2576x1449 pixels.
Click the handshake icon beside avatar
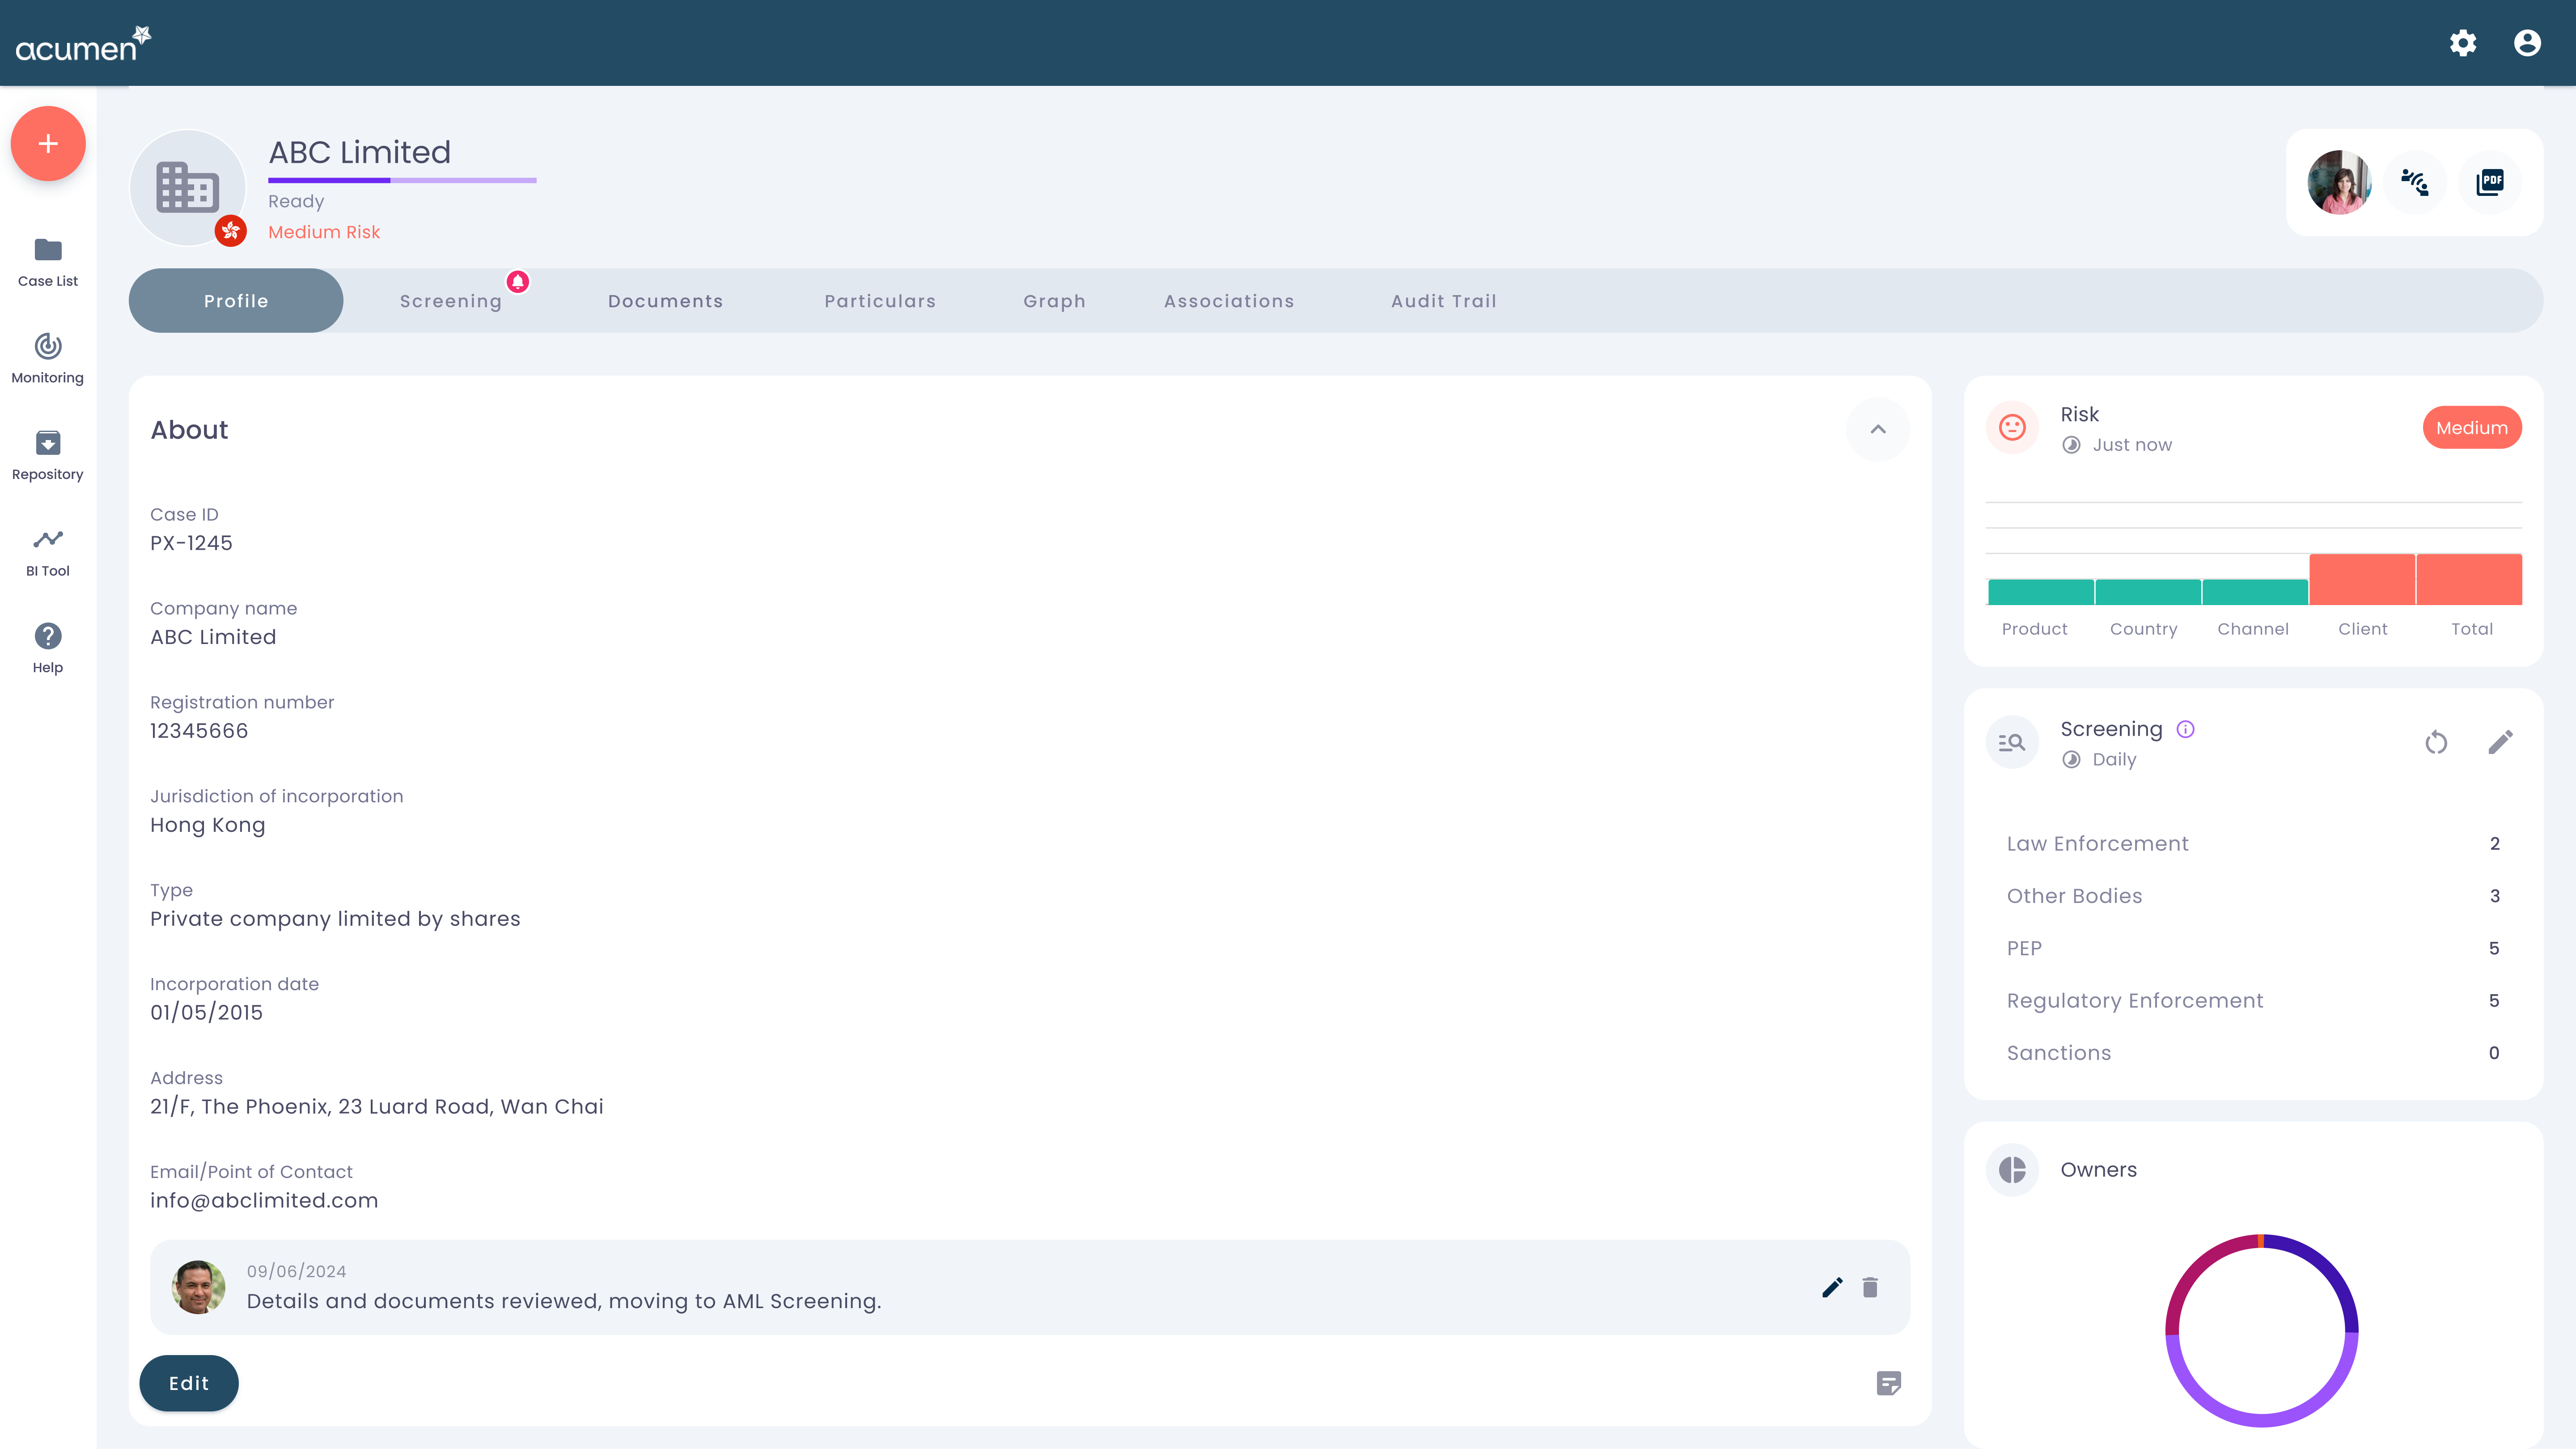(x=2415, y=182)
